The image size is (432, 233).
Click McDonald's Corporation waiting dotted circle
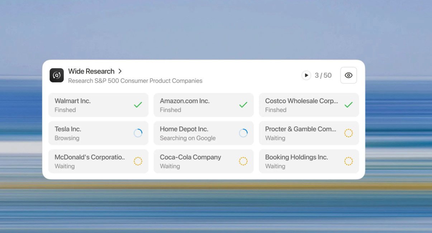coord(138,161)
